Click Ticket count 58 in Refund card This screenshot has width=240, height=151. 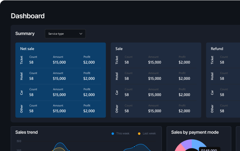pos(222,62)
